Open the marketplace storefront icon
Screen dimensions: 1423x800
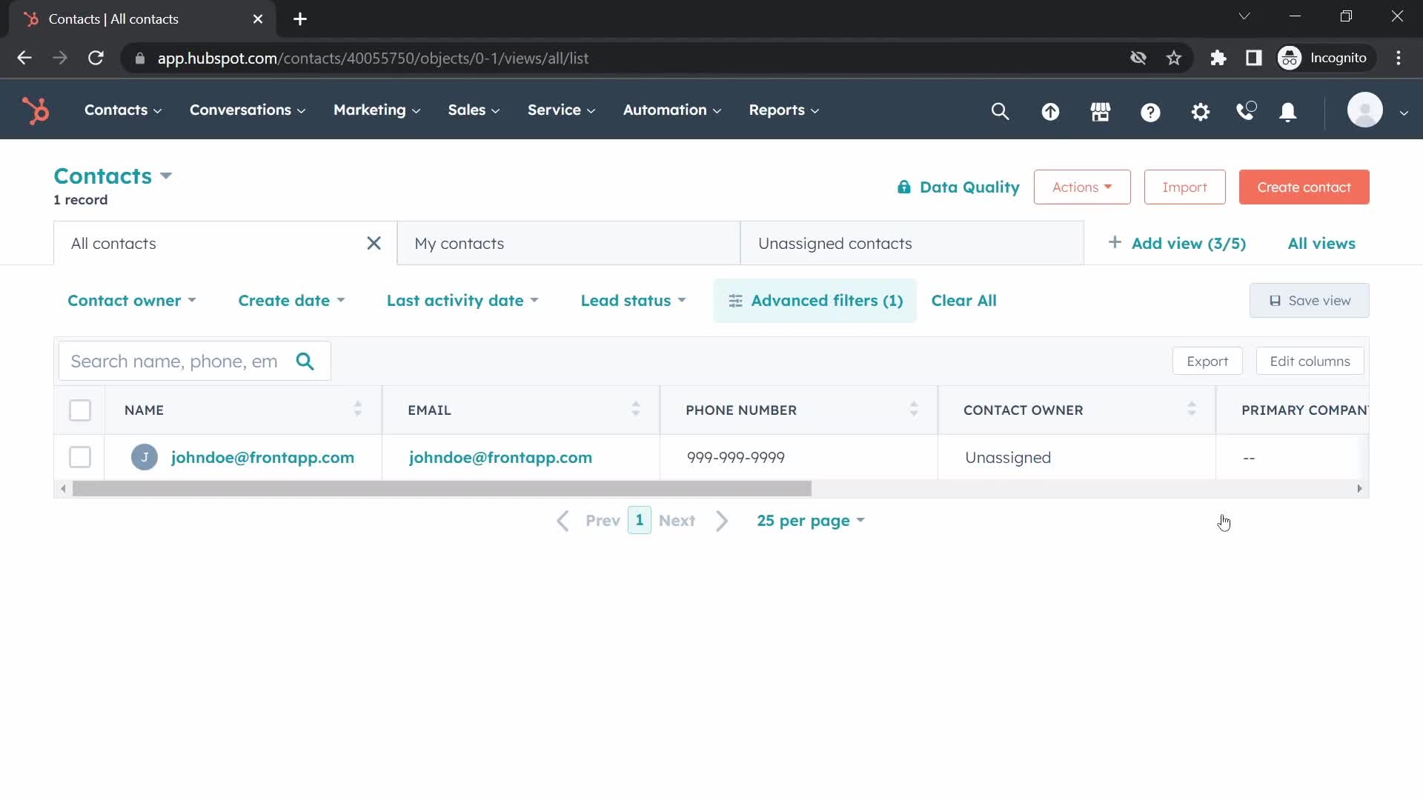point(1101,111)
